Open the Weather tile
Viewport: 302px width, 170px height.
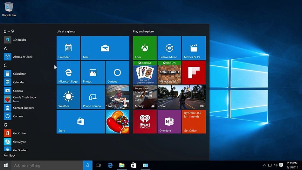pyautogui.click(x=68, y=97)
